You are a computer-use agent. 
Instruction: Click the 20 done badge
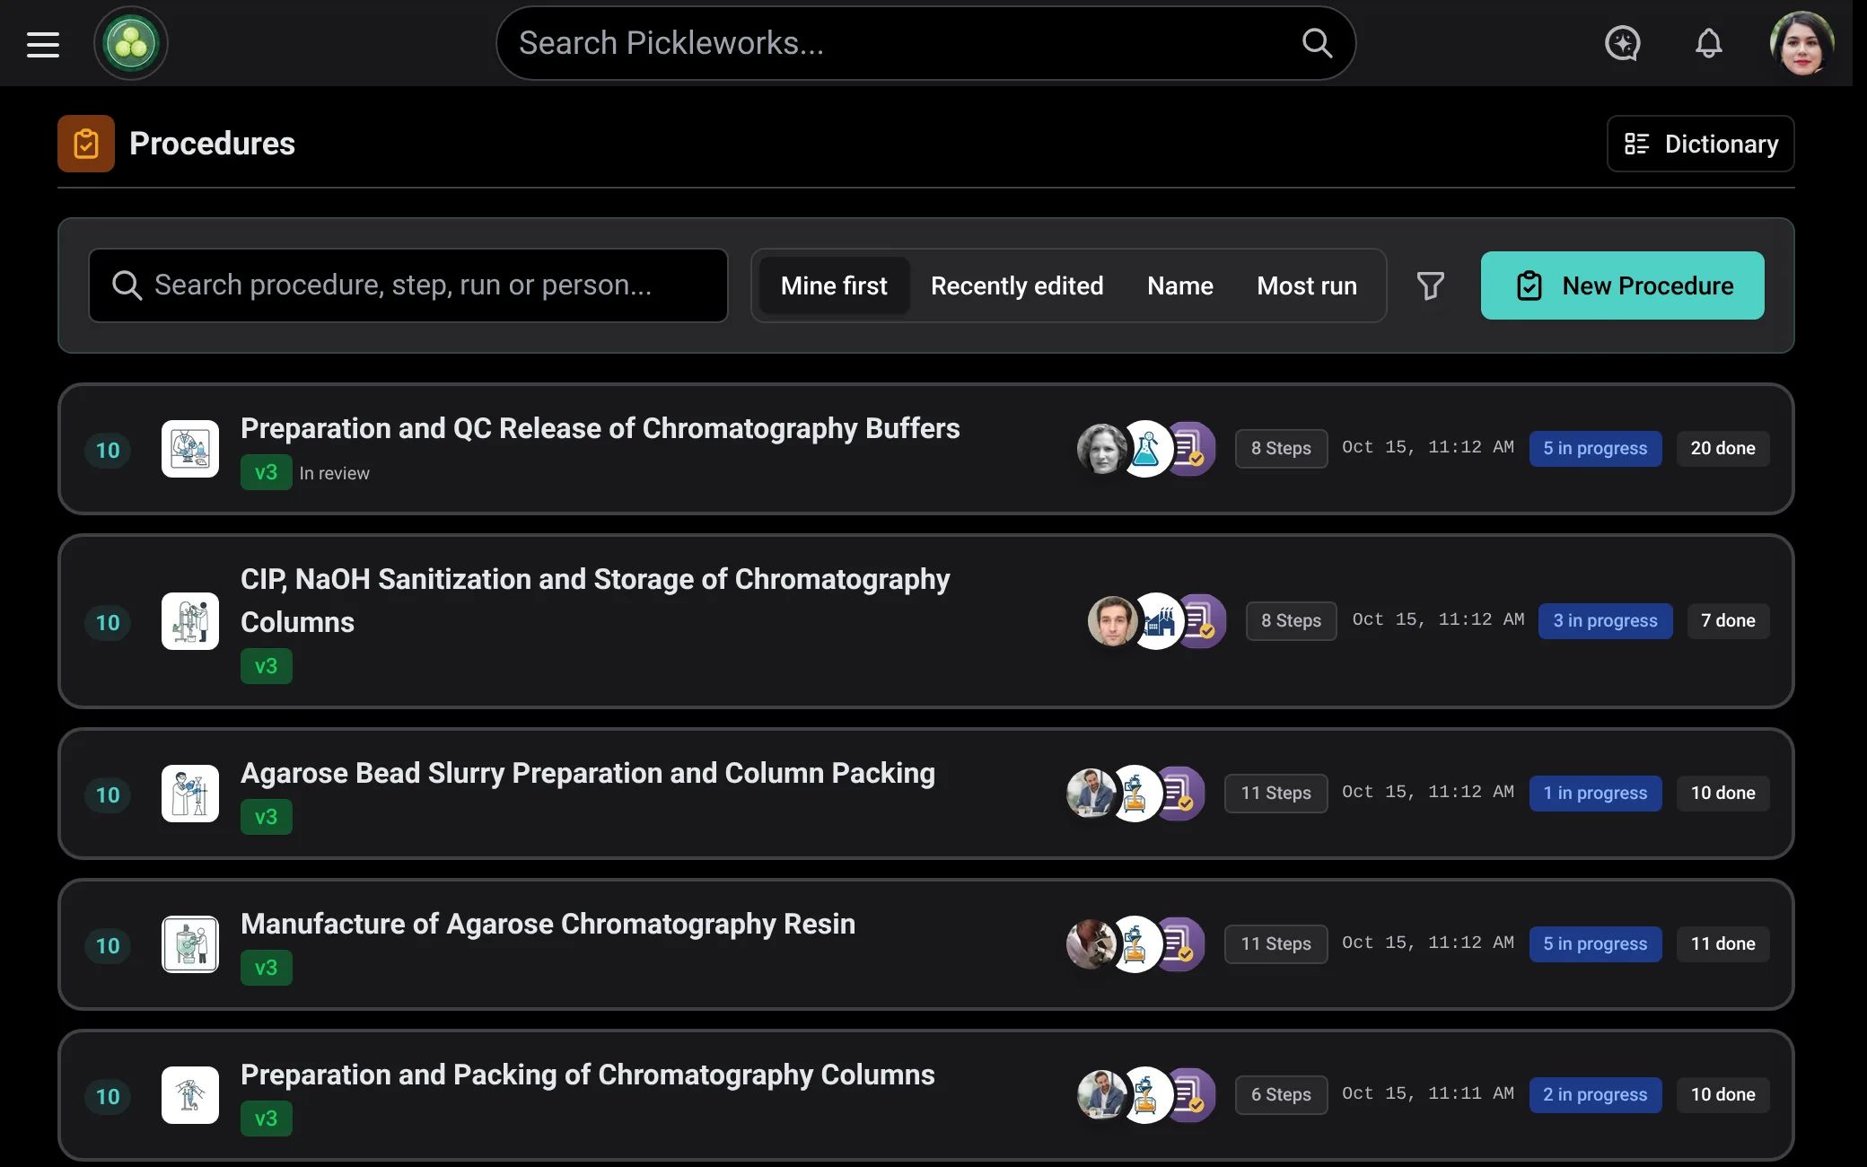click(x=1722, y=449)
